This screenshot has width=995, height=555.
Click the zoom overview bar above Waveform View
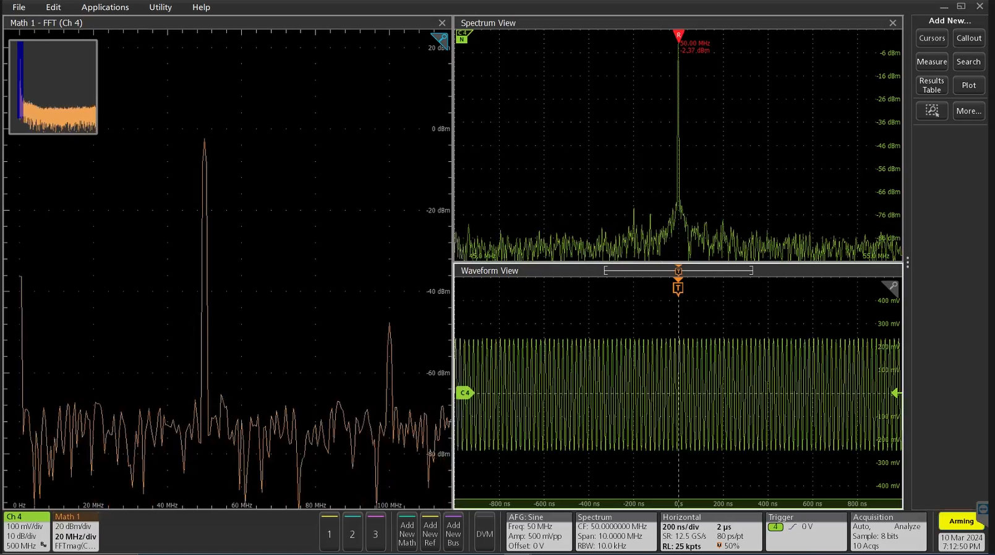[678, 270]
